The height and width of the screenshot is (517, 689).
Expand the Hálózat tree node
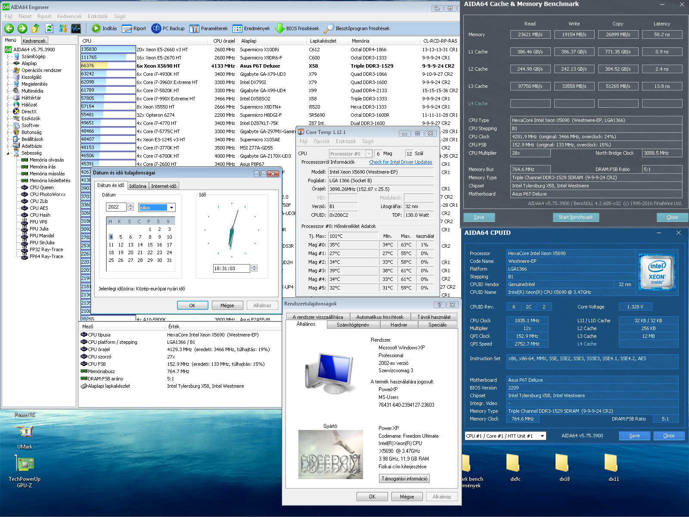(8, 105)
